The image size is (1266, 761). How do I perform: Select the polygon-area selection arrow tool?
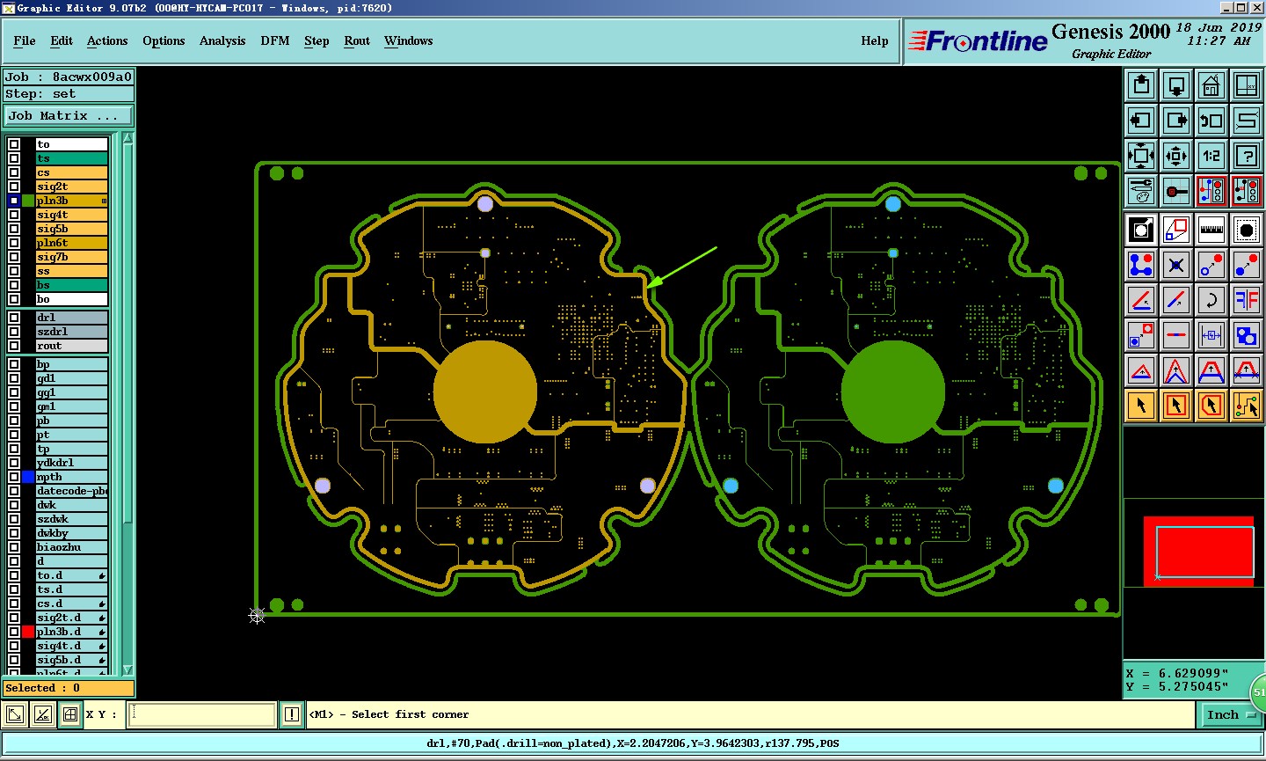click(1211, 406)
